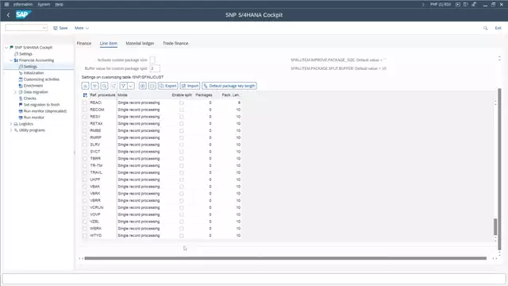508x286 pixels.
Task: Click the Run monitor (deprecated) icon
Action: 21,111
